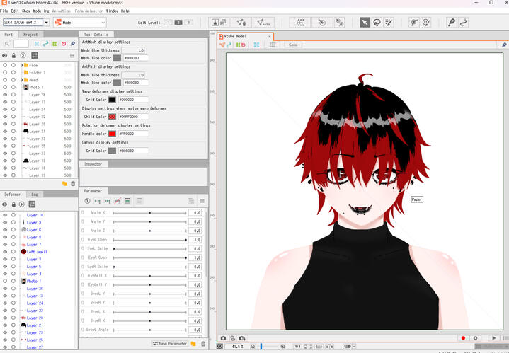Expand the Face folder
Screen dimensions: 509x353
click(21, 65)
